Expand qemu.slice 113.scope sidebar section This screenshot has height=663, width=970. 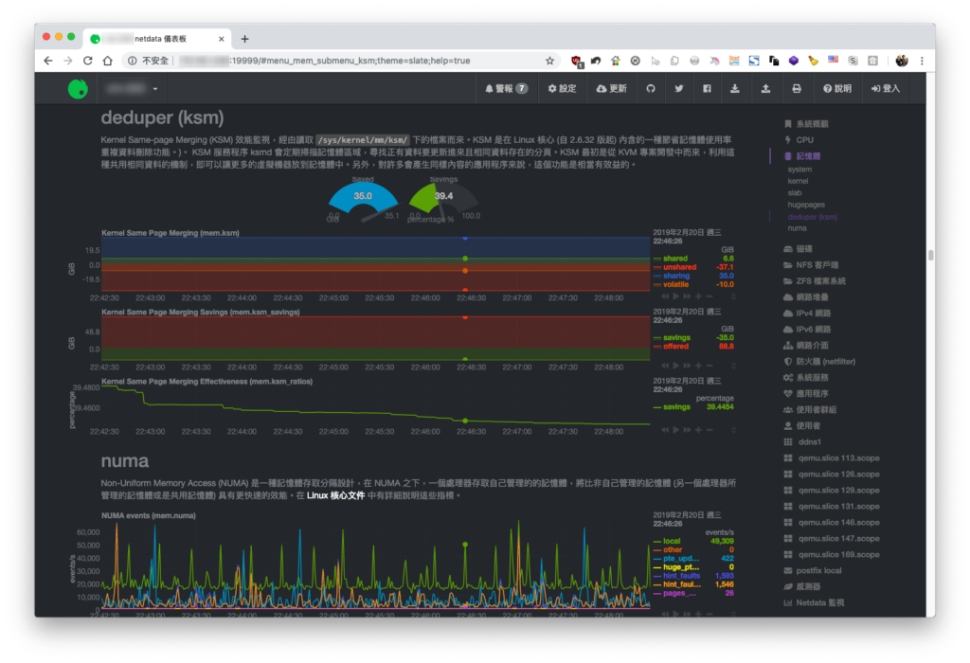click(837, 458)
